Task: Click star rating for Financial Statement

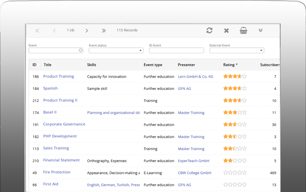Action: pyautogui.click(x=235, y=161)
